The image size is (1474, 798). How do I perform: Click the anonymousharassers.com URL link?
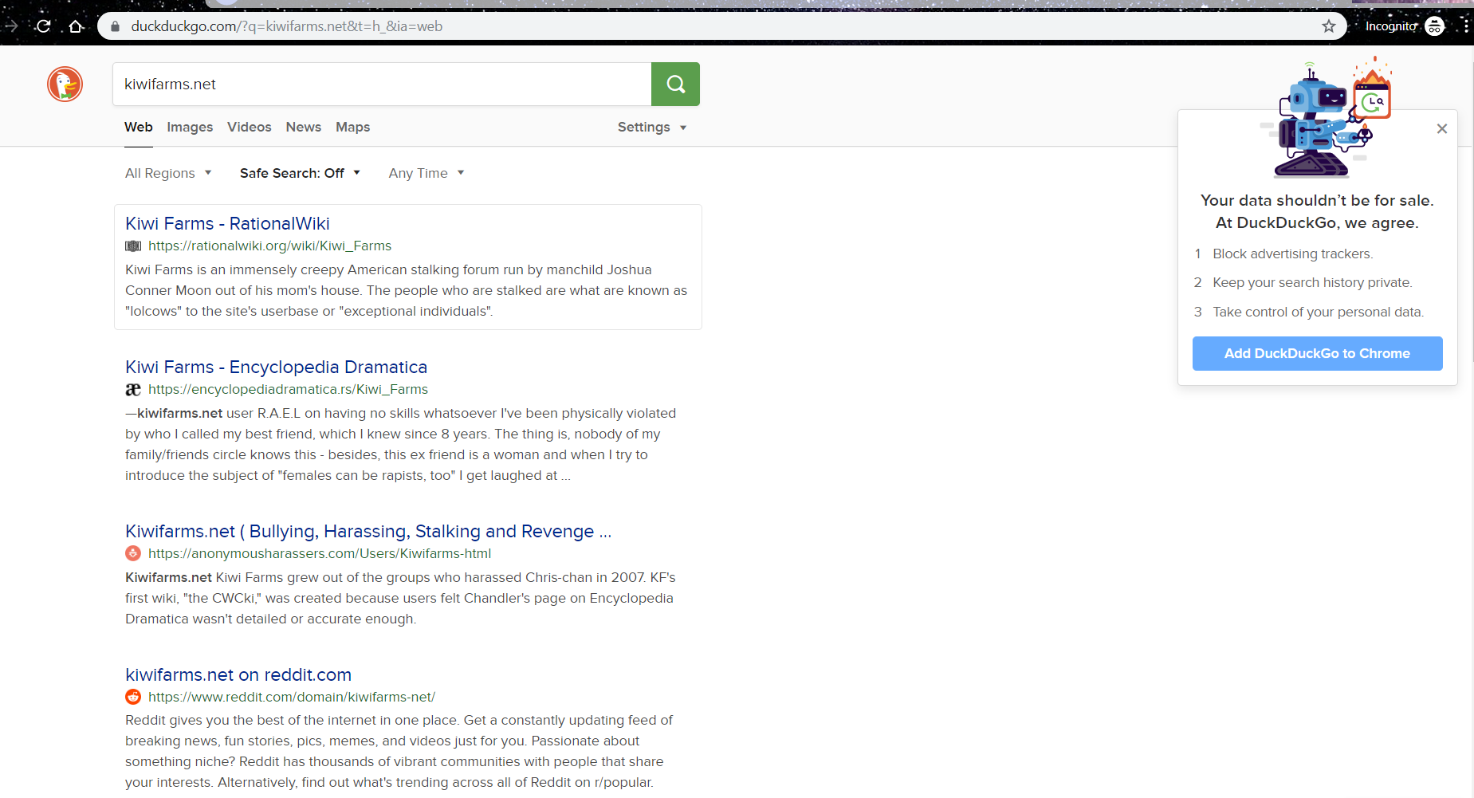click(320, 553)
